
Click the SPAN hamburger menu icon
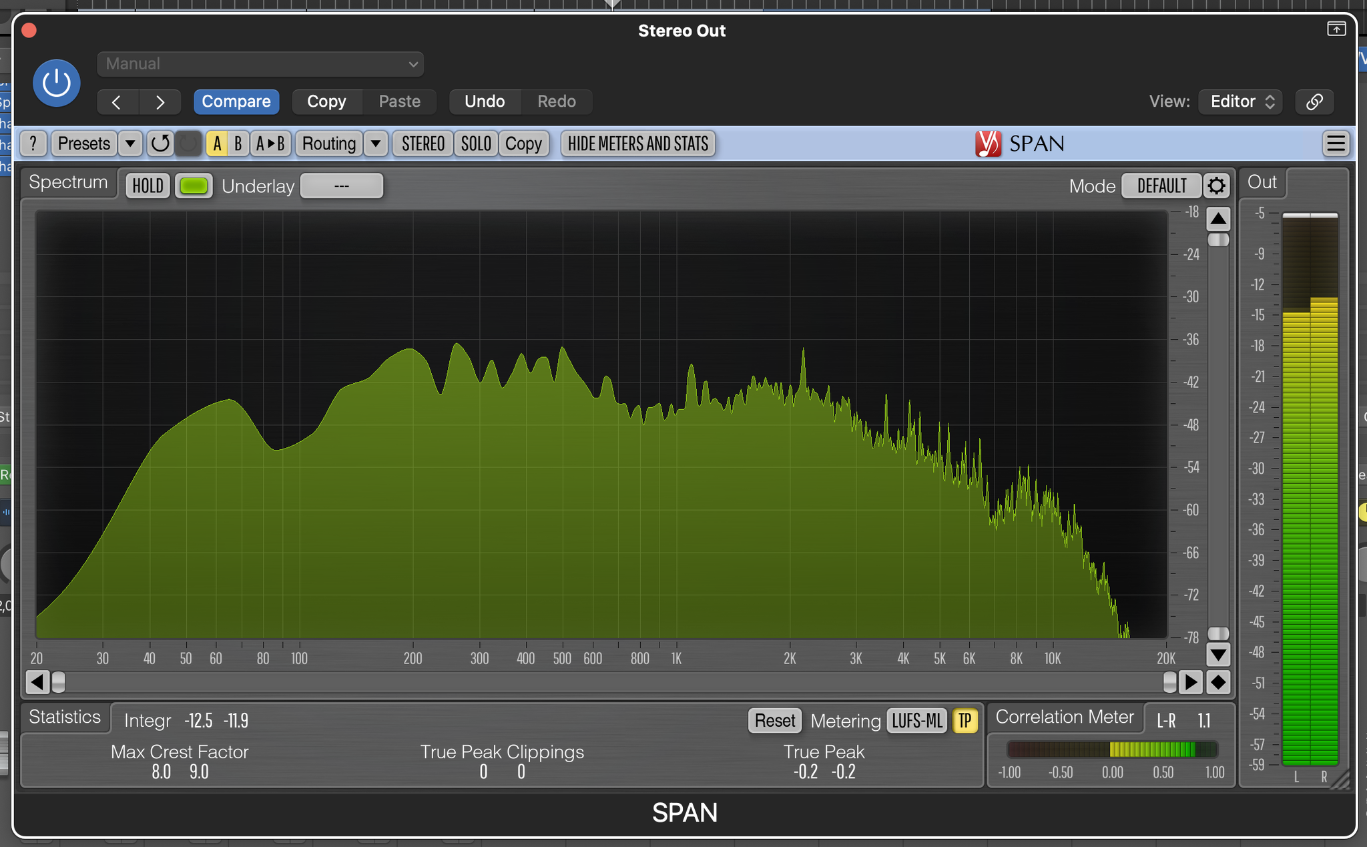(x=1336, y=144)
